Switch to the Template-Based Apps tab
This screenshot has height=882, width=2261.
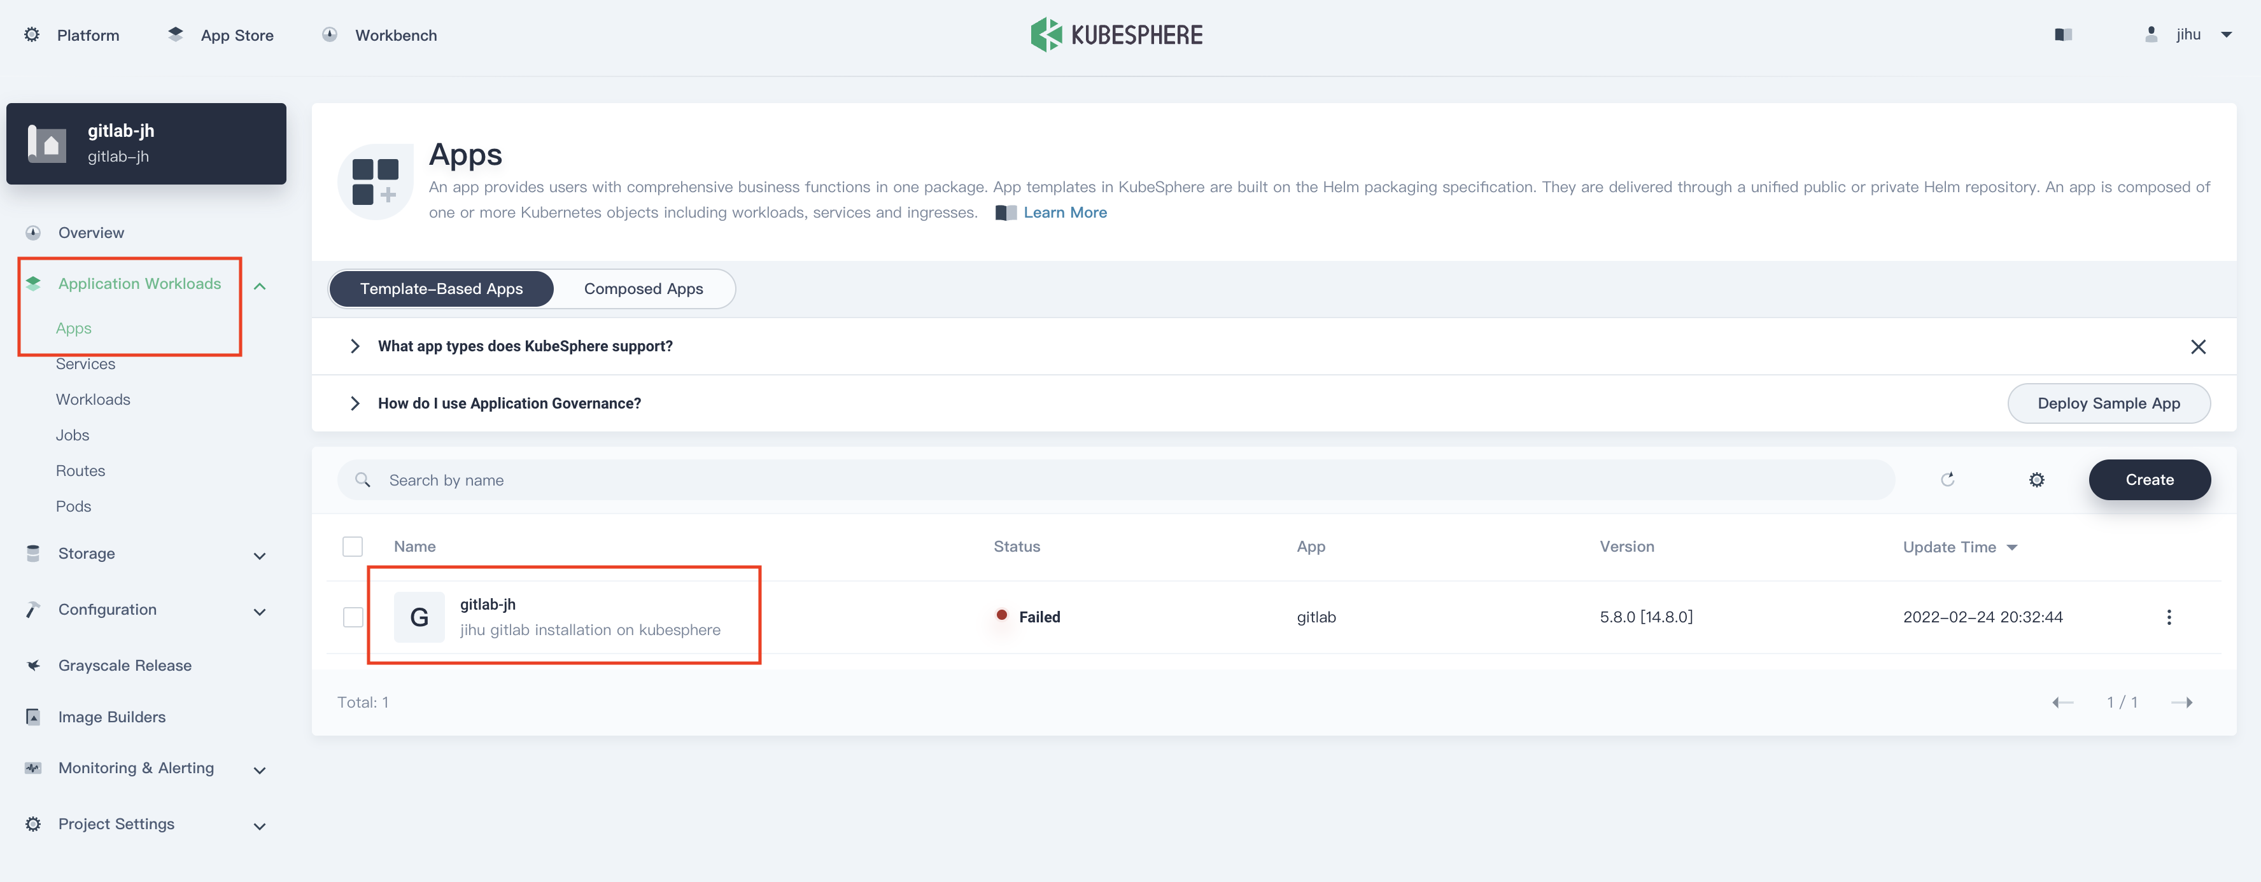click(x=442, y=289)
